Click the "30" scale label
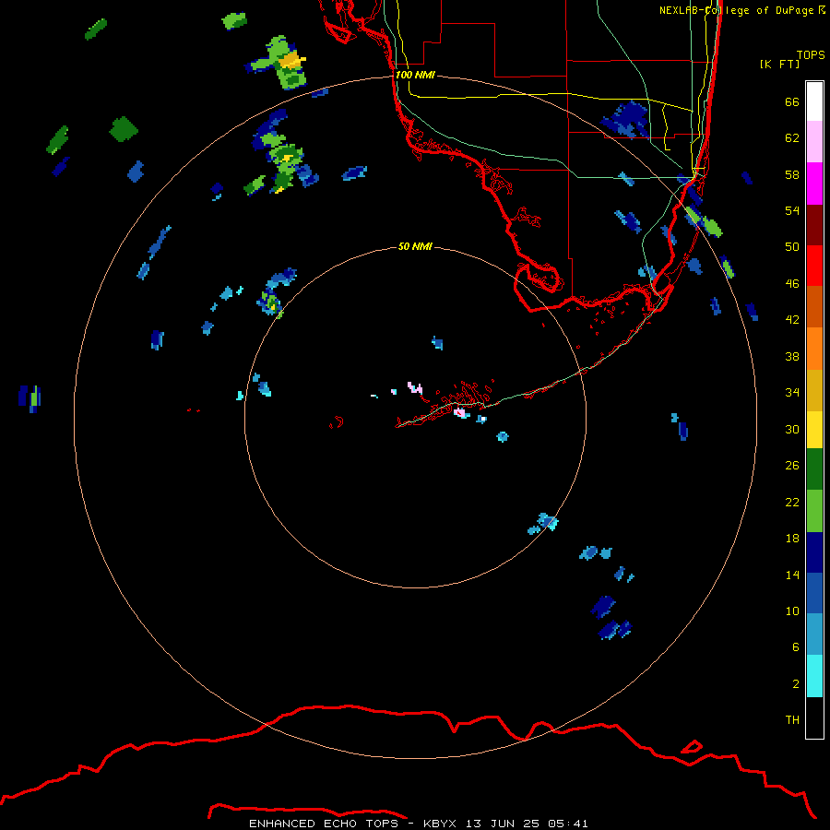Screen dimensions: 830x830 pyautogui.click(x=792, y=429)
